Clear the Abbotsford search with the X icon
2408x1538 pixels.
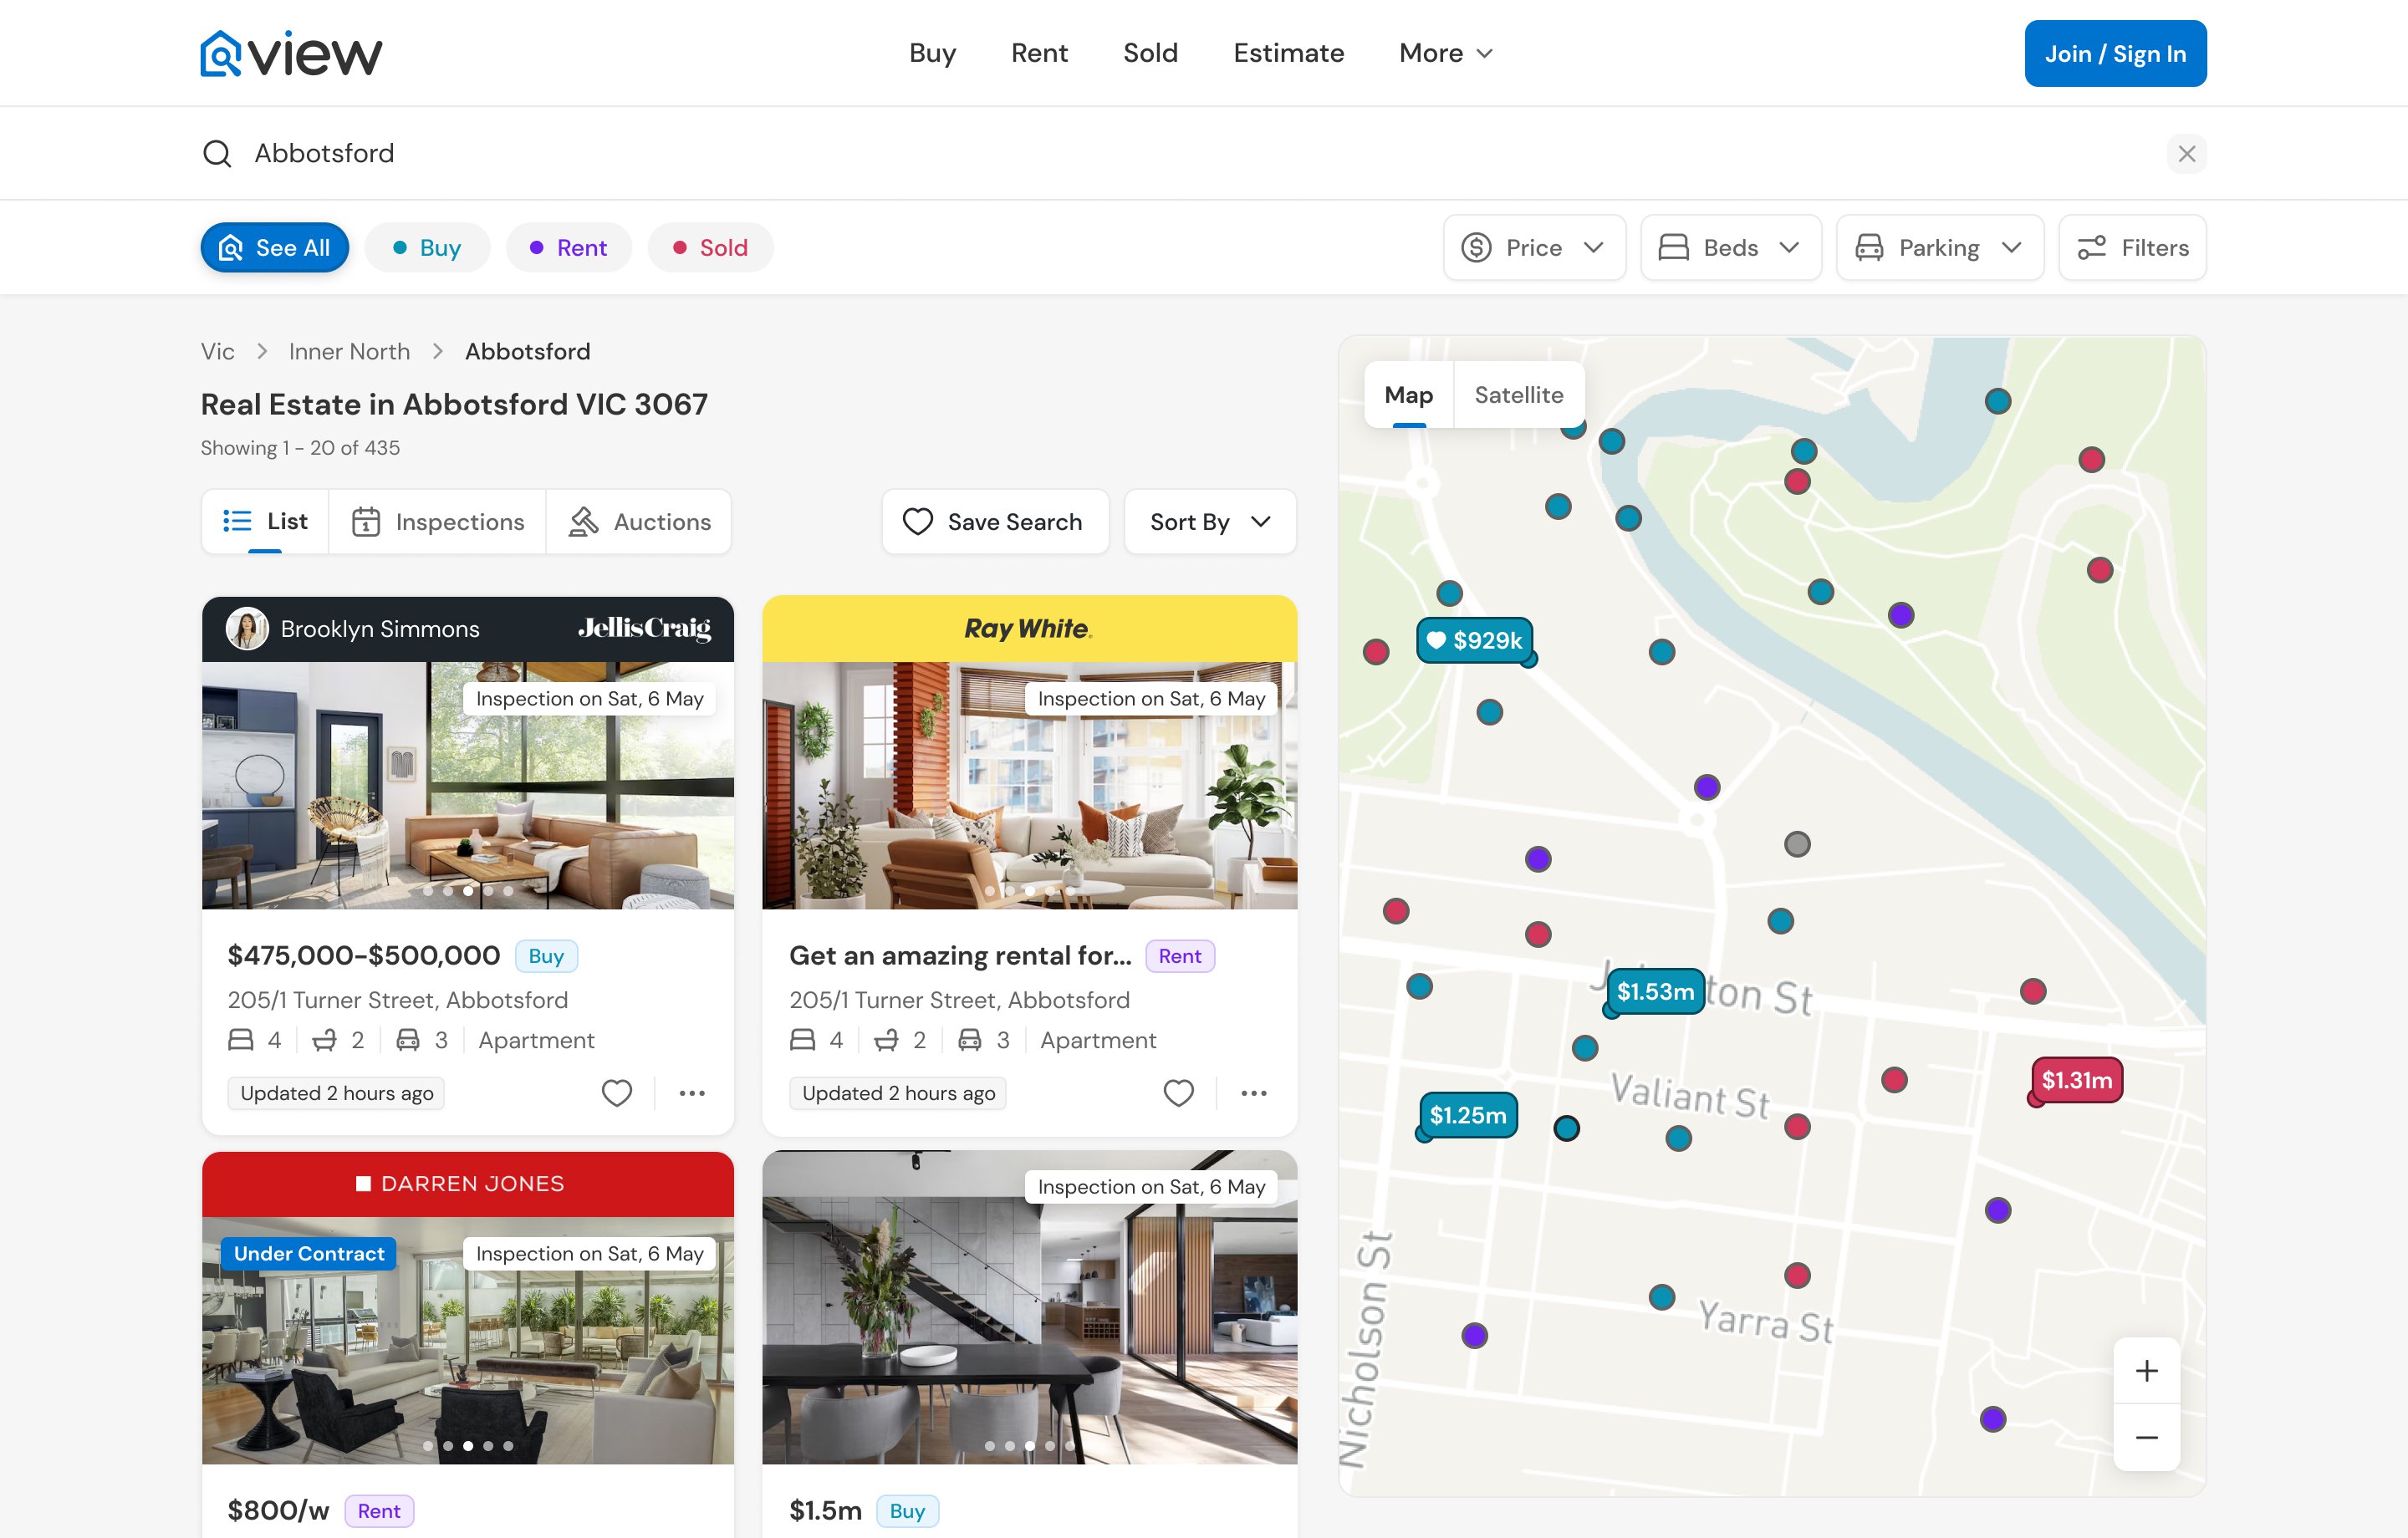2186,154
